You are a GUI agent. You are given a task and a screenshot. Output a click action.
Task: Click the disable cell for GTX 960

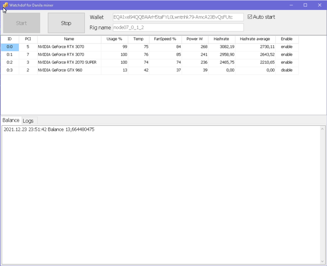click(287, 70)
